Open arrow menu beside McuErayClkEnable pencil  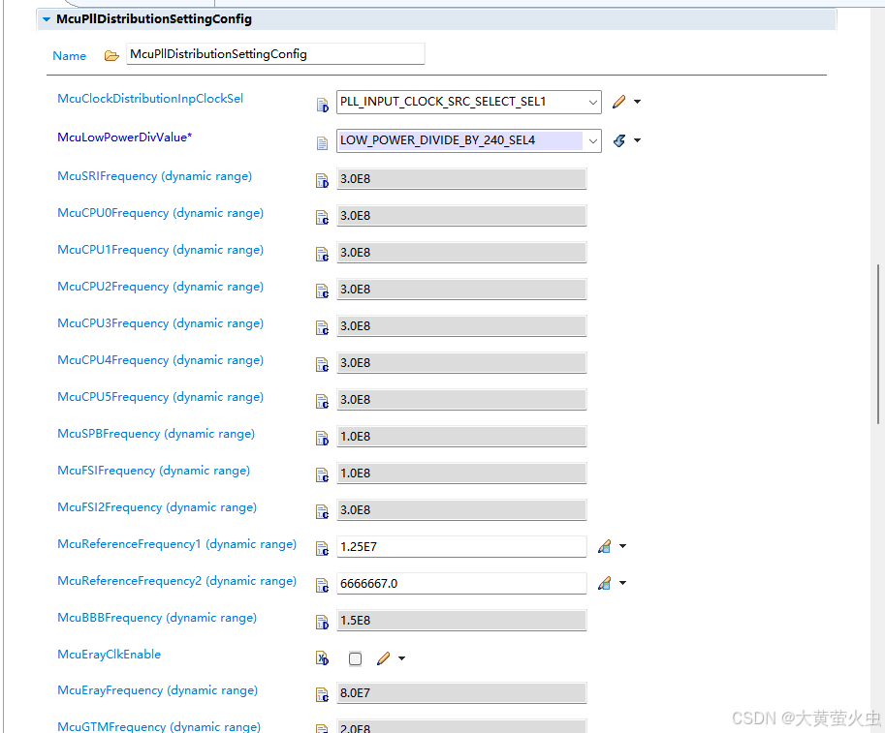tap(402, 658)
